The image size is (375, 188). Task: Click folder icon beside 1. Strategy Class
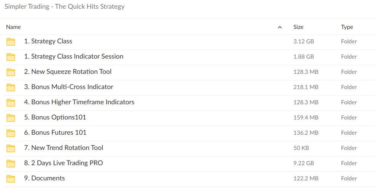pos(11,41)
